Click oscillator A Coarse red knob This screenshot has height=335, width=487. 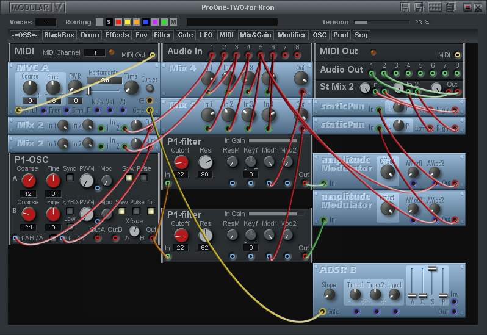[29, 180]
